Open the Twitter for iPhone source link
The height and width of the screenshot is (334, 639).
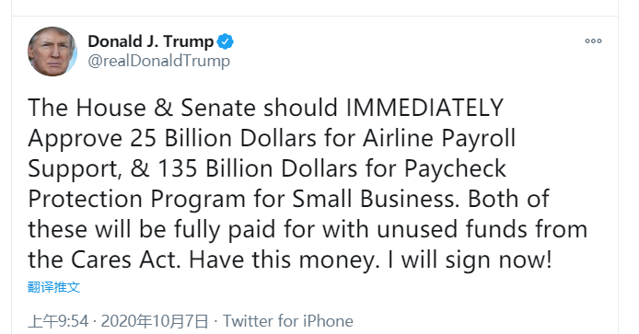(287, 321)
